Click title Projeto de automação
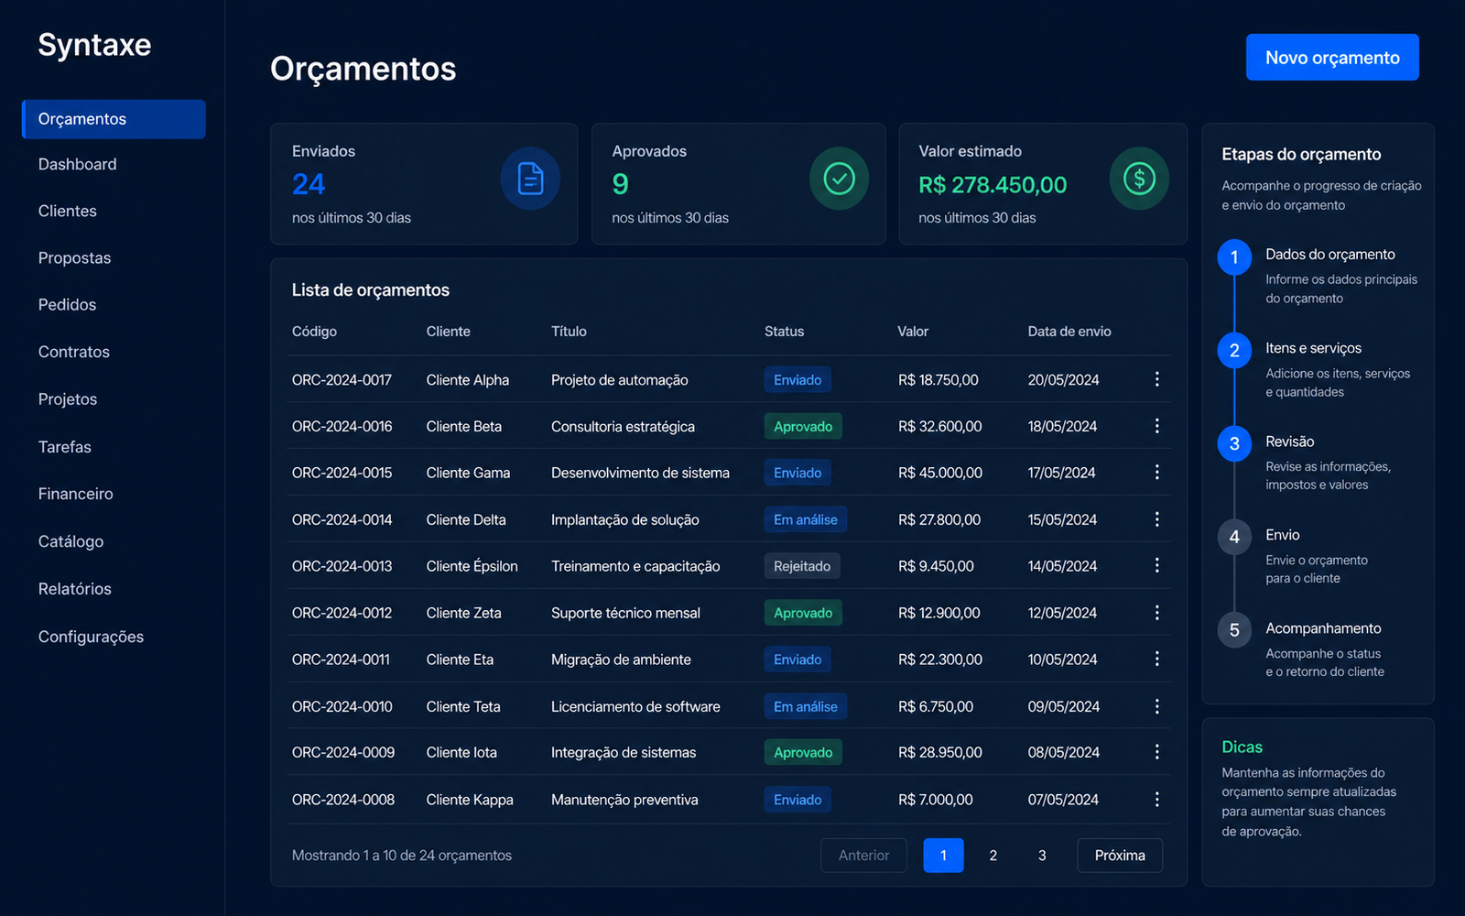 pos(620,379)
